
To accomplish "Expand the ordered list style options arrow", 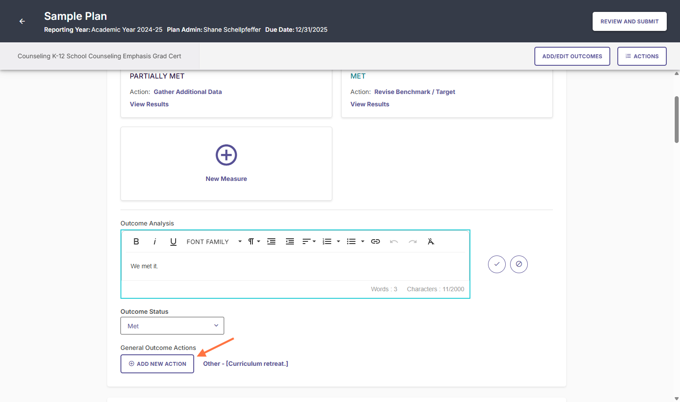I will click(338, 241).
